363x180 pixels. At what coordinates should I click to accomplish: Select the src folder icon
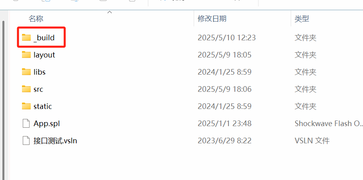coord(26,89)
